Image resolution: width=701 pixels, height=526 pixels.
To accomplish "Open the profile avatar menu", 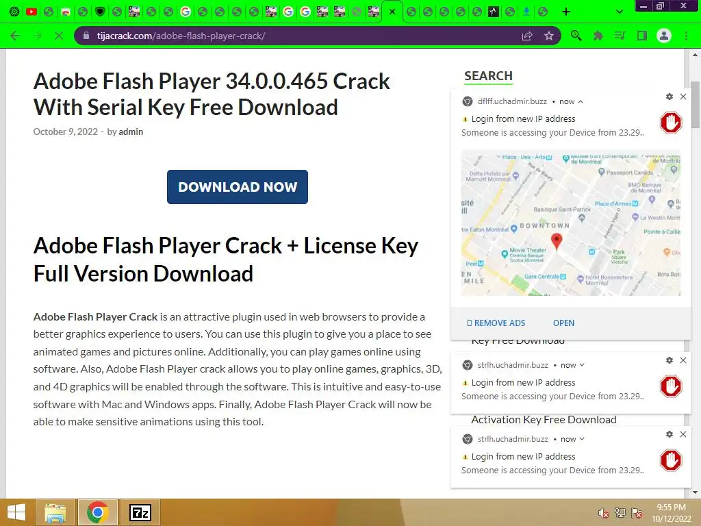I will [x=664, y=36].
